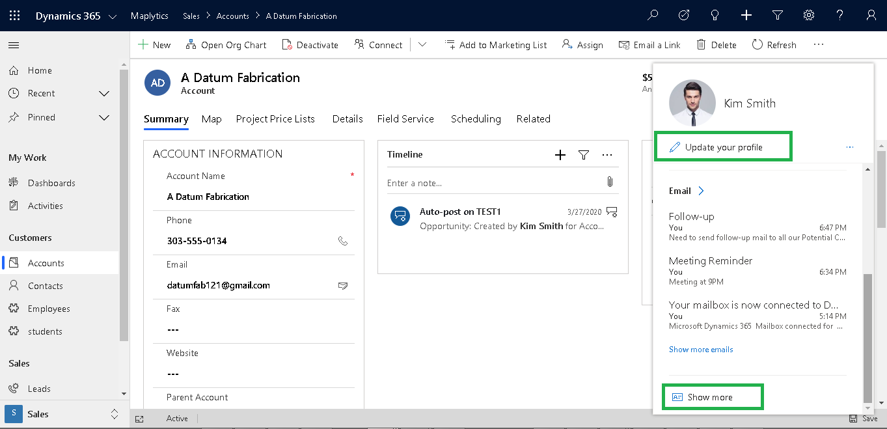The height and width of the screenshot is (429, 887).
Task: Click the New record button
Action: tap(154, 45)
